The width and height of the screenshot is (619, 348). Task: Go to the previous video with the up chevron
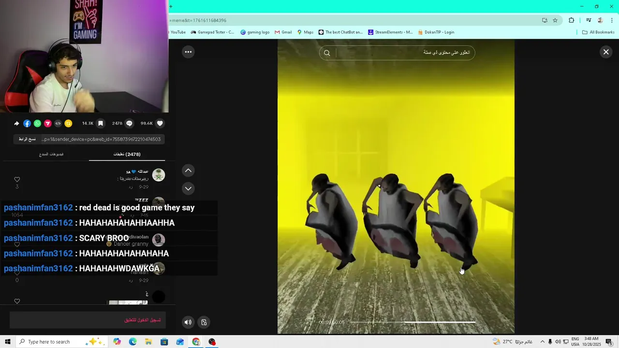(188, 170)
